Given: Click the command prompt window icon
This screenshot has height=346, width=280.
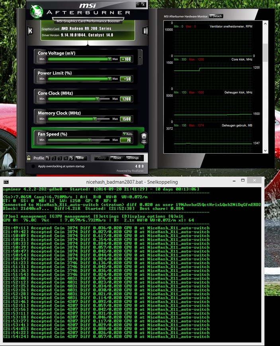Looking at the screenshot, I should 6,182.
